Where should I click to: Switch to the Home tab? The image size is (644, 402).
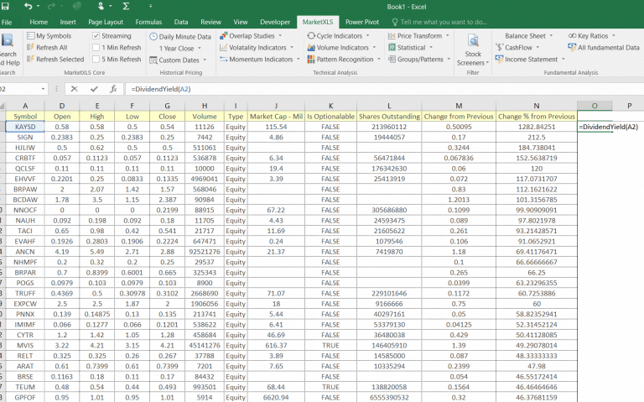click(x=39, y=22)
